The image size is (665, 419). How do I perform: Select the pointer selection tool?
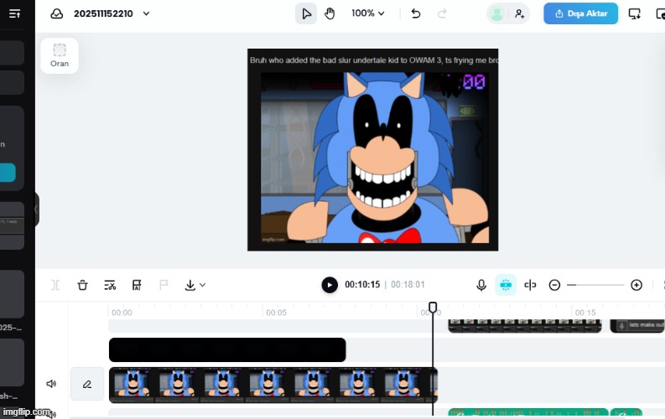click(x=306, y=13)
